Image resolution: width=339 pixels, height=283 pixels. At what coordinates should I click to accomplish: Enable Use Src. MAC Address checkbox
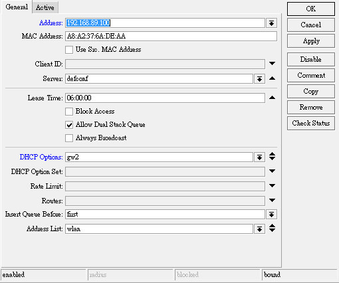pyautogui.click(x=69, y=50)
